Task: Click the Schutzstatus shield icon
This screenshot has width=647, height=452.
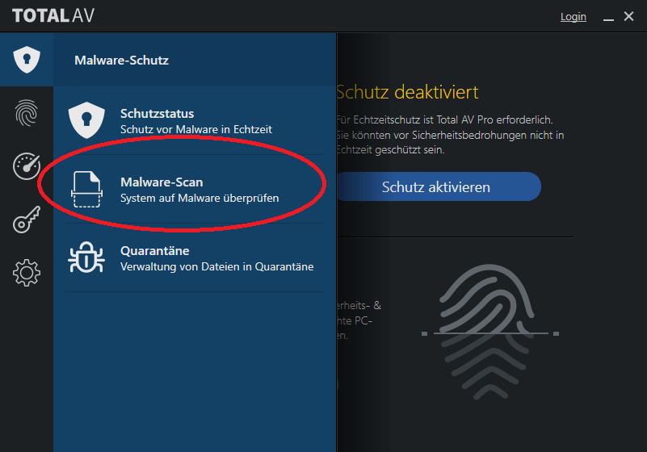Action: pos(86,120)
